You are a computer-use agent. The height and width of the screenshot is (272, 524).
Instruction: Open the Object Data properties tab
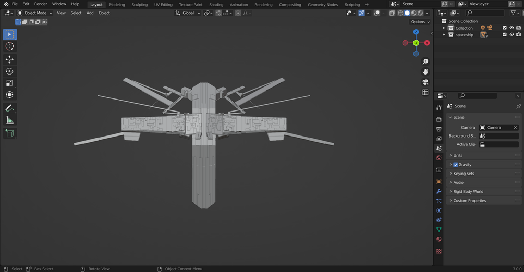click(439, 230)
